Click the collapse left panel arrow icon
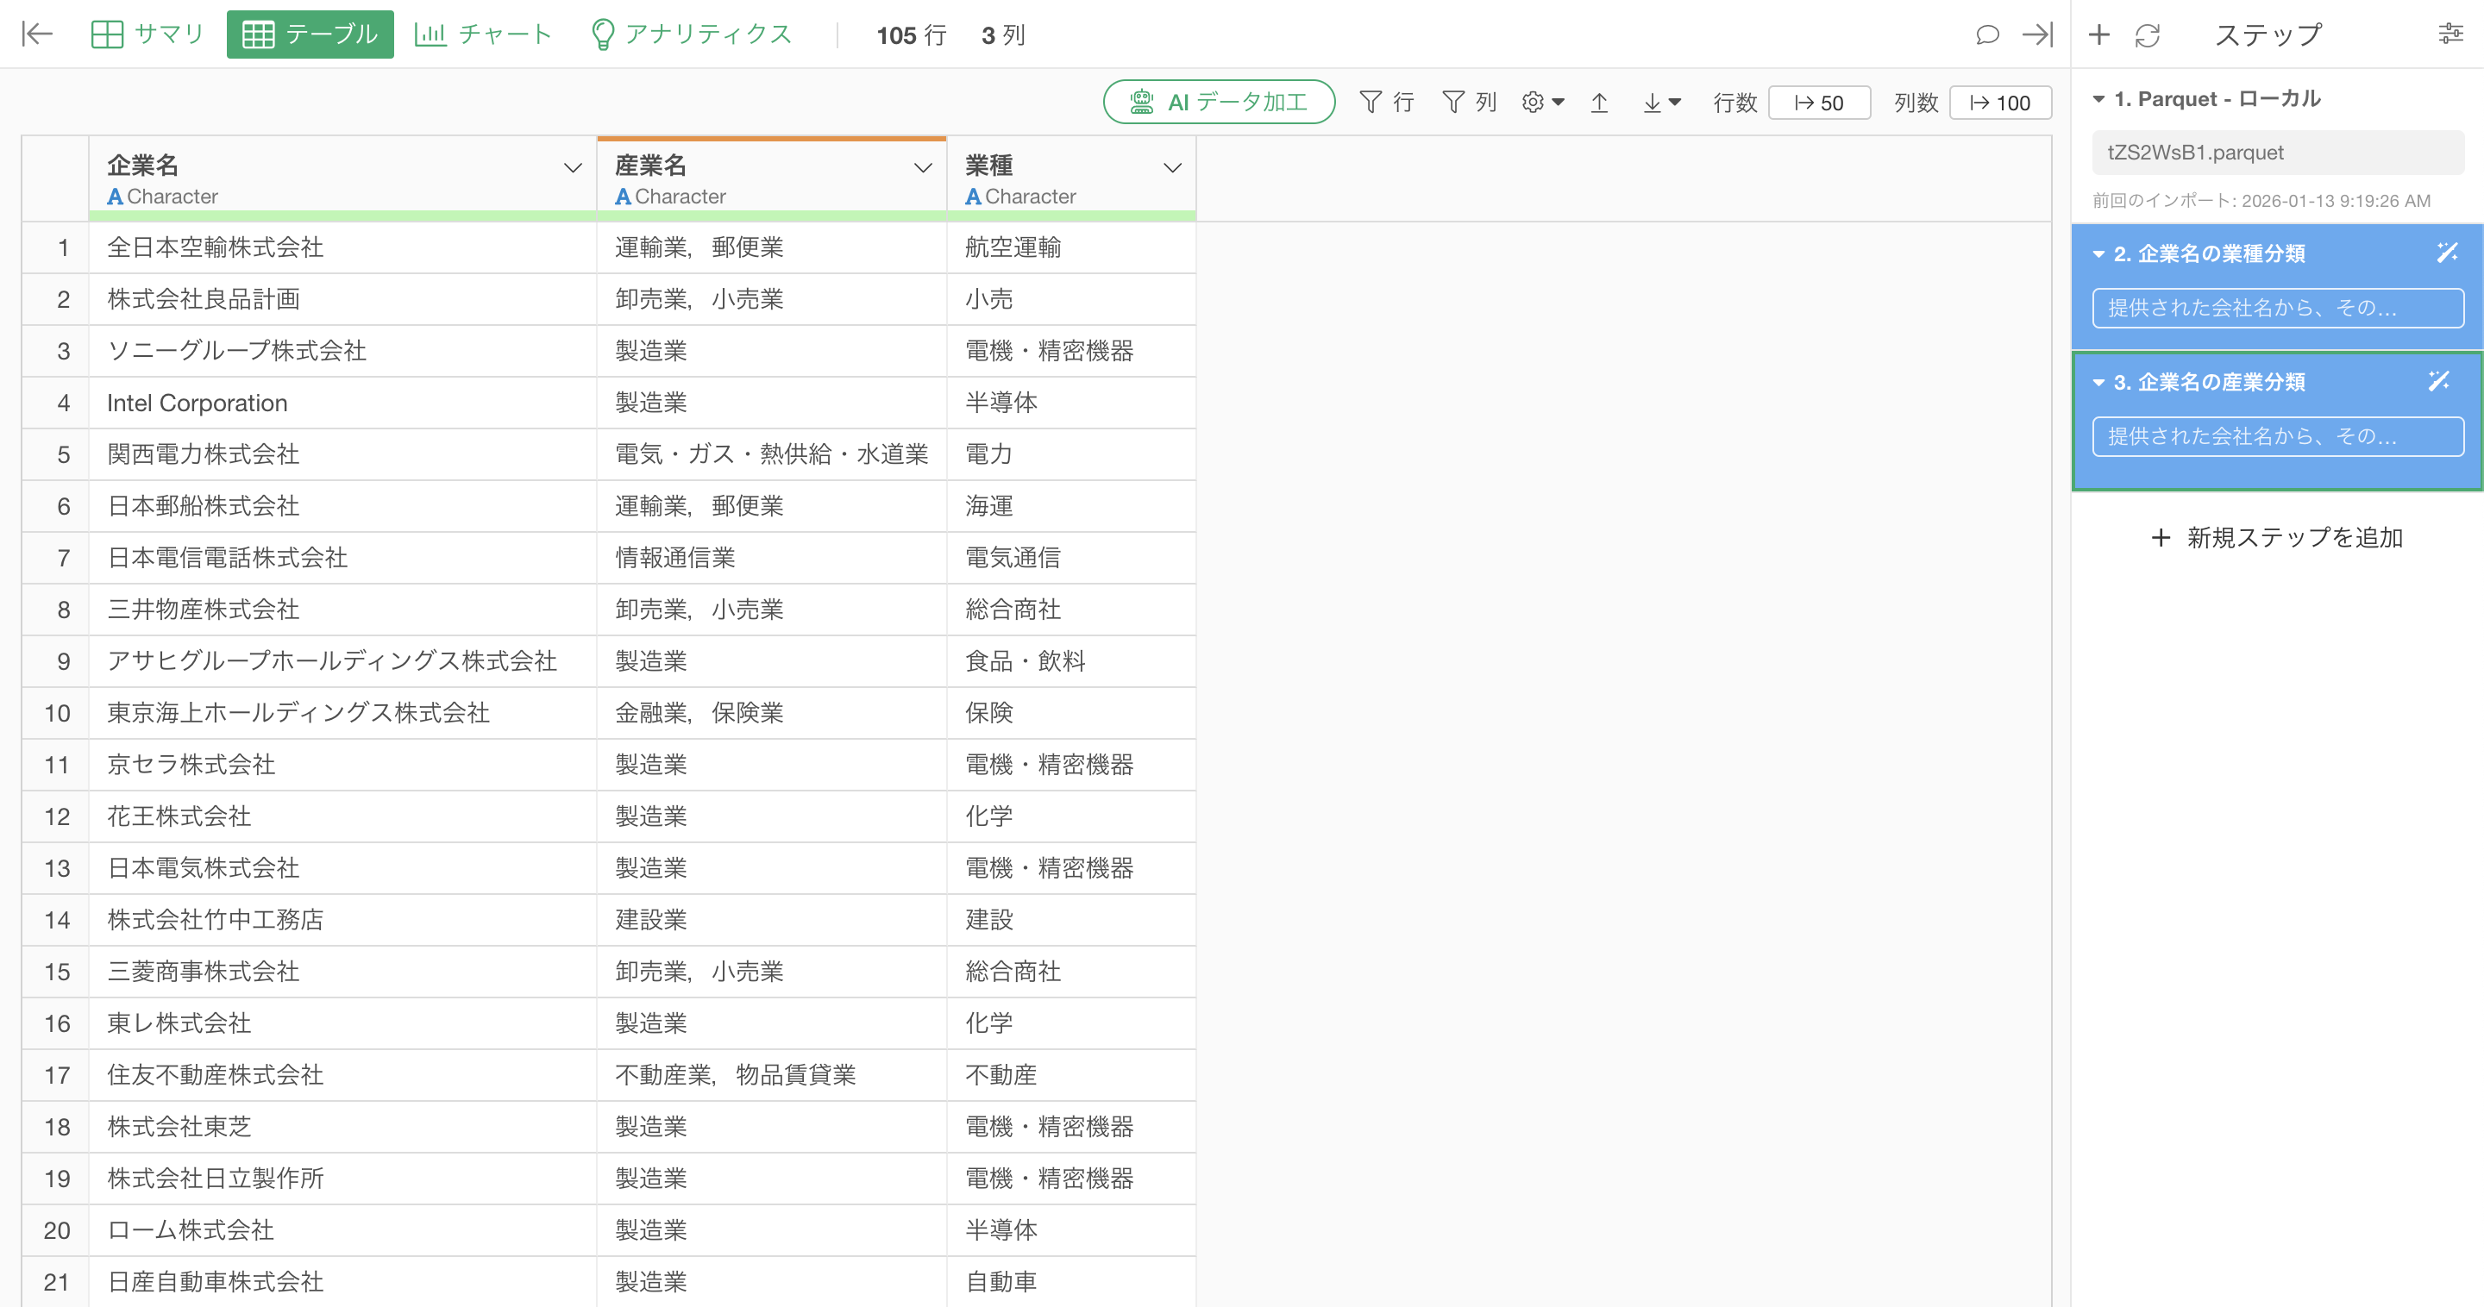 36,34
